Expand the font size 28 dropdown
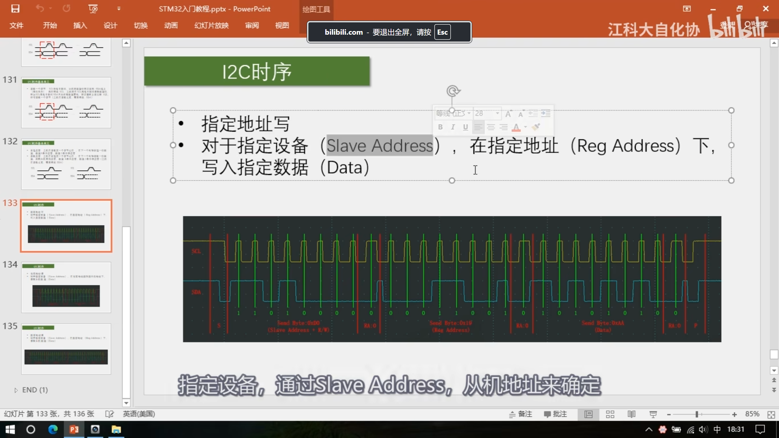Viewport: 779px width, 438px height. (498, 113)
